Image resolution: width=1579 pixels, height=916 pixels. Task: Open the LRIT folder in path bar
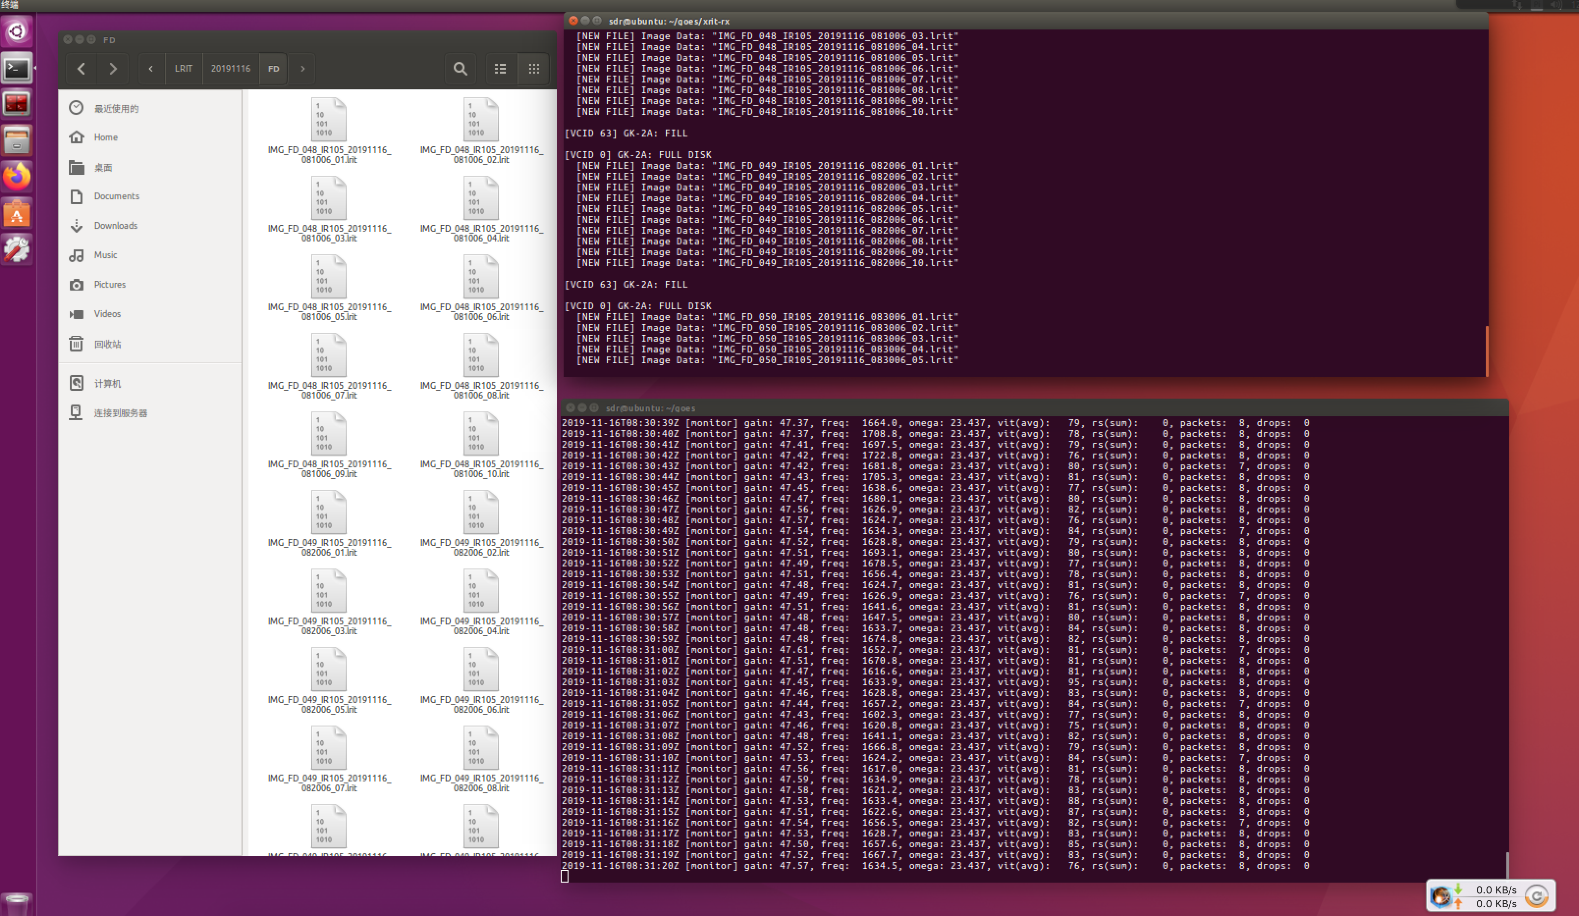(x=183, y=69)
